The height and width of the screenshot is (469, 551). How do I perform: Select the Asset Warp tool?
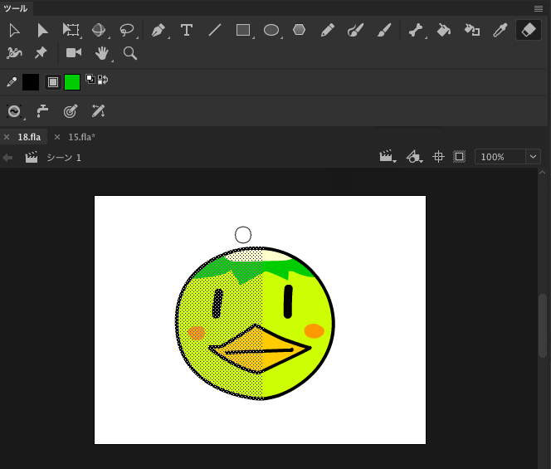point(14,53)
